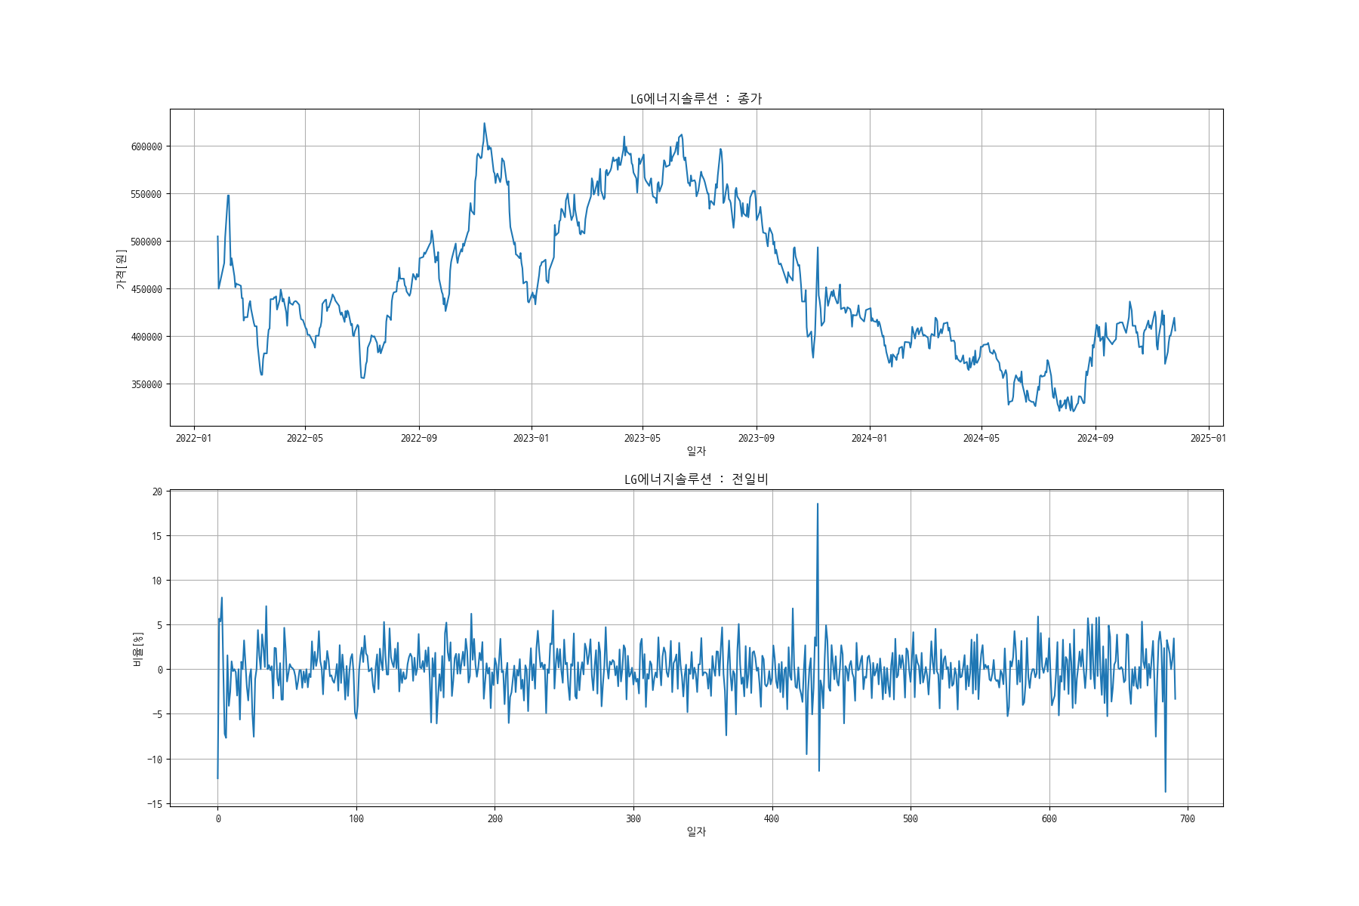
Task: Click the 2025-01 date tick label
Action: click(x=1209, y=438)
